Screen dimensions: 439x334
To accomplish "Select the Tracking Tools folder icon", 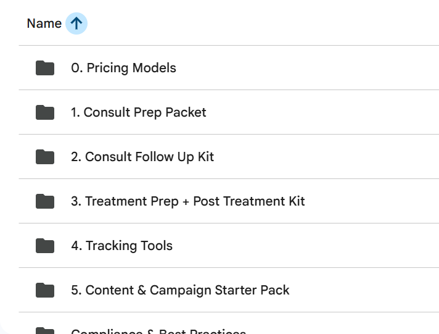I will [x=45, y=246].
